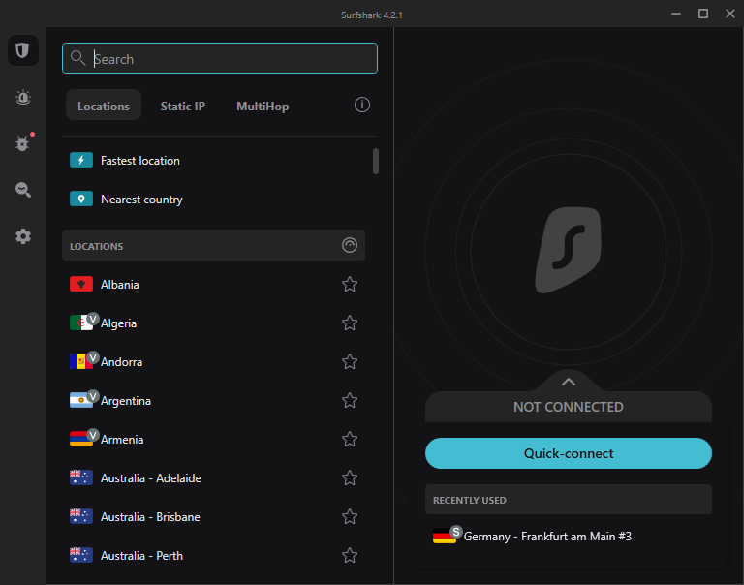Open the Alert siren icon in sidebar
Screen dimensions: 744x585
point(23,97)
